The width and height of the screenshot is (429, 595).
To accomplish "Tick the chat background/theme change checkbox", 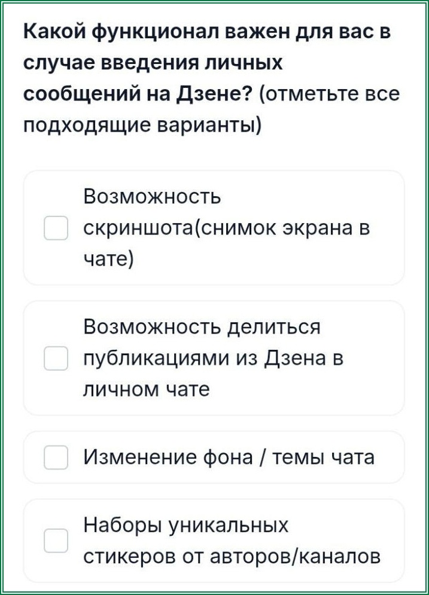I will click(57, 456).
